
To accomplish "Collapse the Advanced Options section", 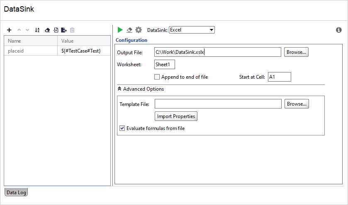I will [119, 89].
